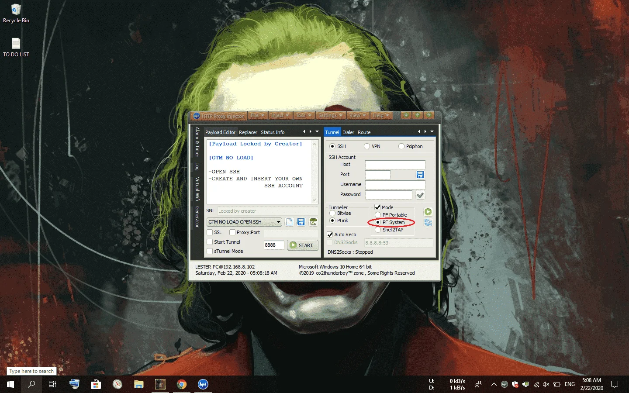Switch to the Tunnel tab
Viewport: 629px width, 393px height.
332,132
